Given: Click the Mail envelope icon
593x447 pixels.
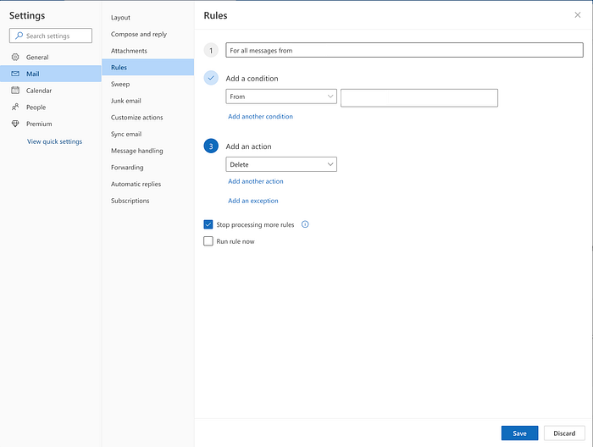Looking at the screenshot, I should pos(15,74).
